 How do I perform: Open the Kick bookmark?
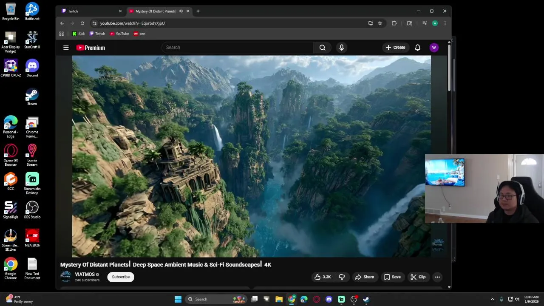(x=79, y=34)
